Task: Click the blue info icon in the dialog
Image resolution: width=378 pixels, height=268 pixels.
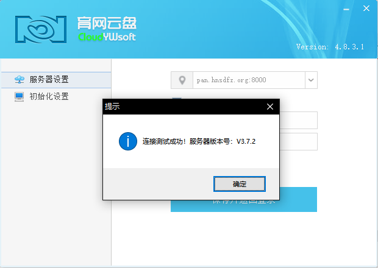Action: point(127,141)
